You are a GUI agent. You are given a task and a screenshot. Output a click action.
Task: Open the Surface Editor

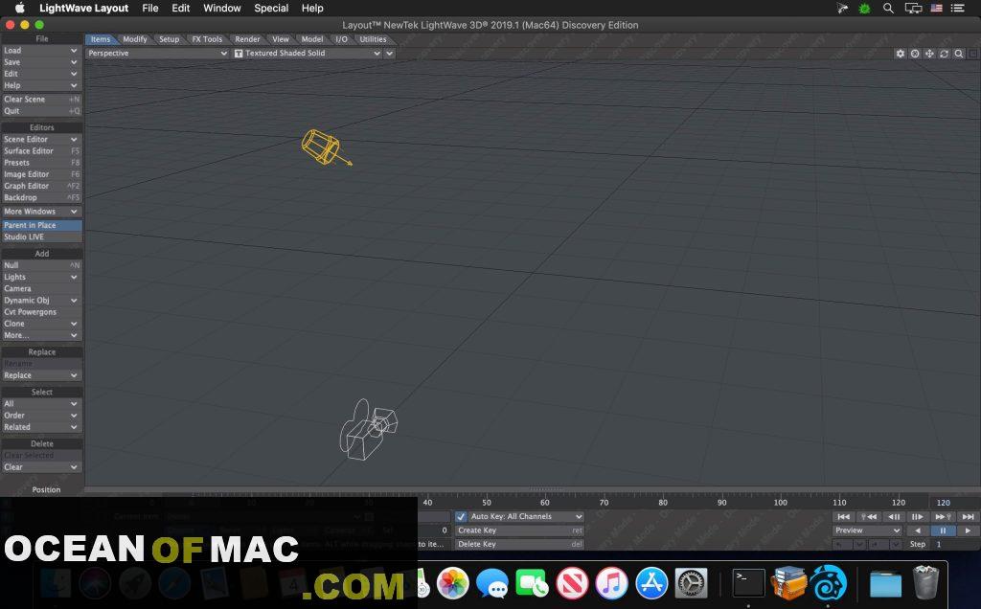42,150
